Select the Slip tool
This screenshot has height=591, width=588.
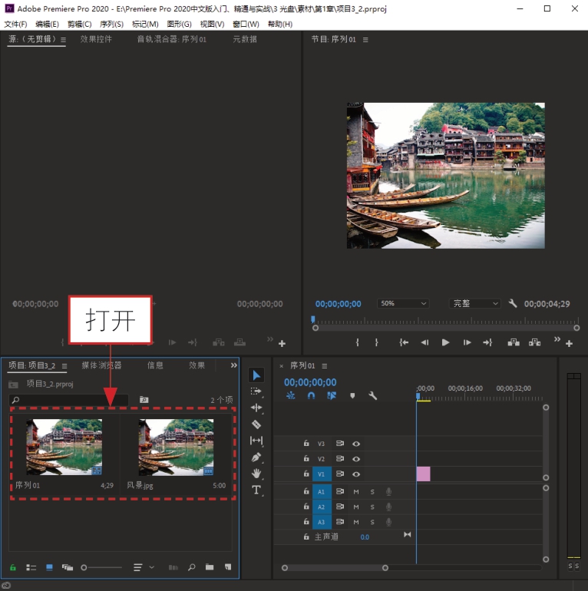pyautogui.click(x=256, y=441)
